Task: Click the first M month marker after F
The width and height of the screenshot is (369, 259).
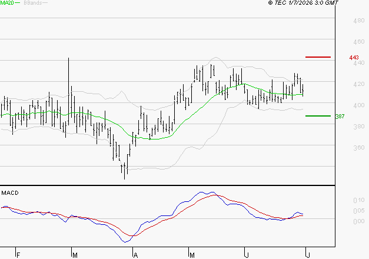Action: coord(75,255)
